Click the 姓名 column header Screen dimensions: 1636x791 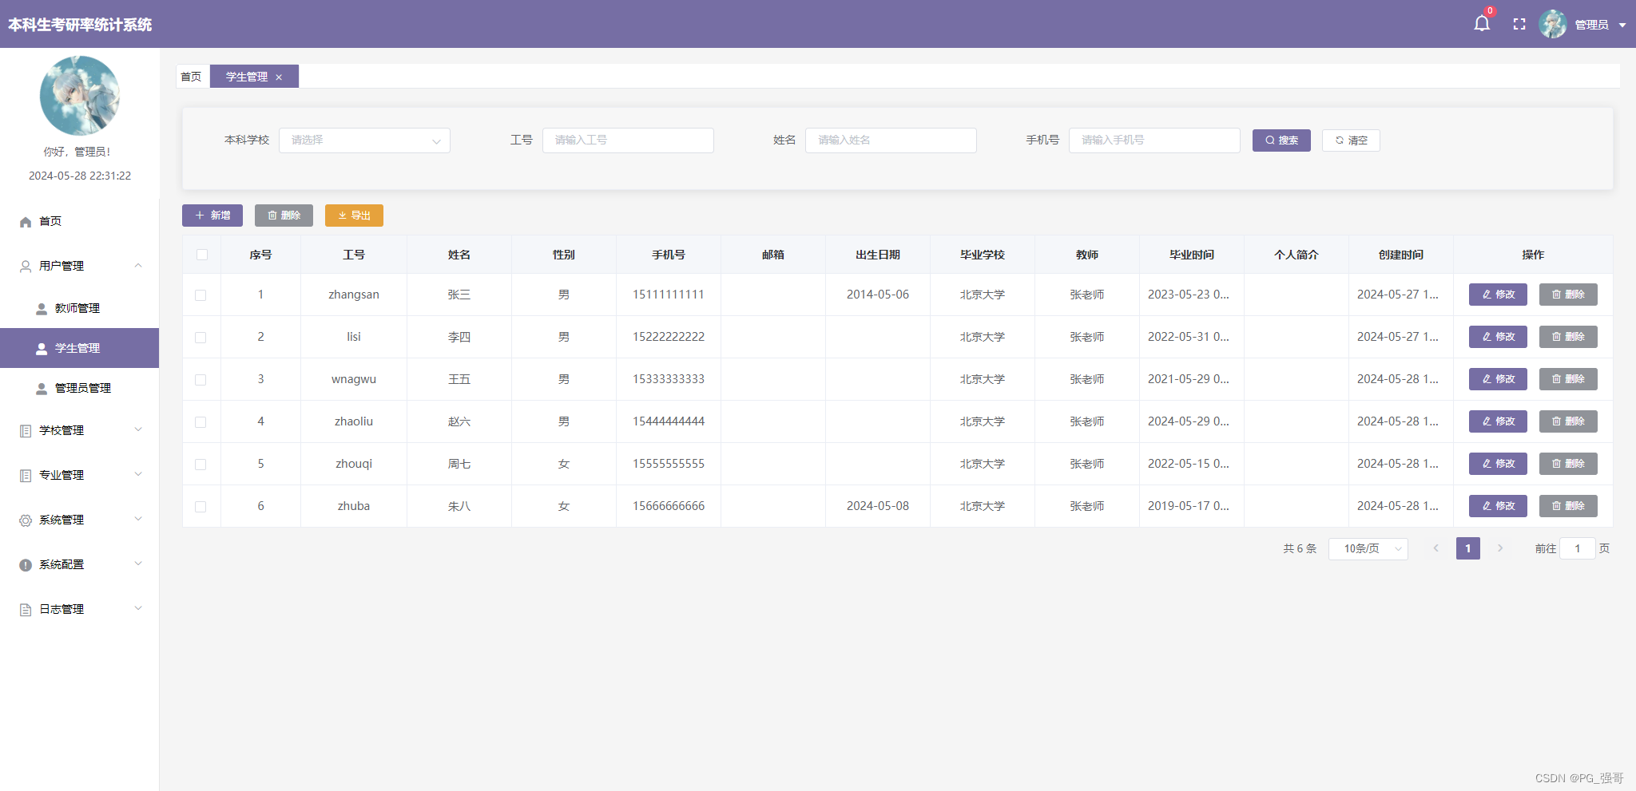point(459,255)
